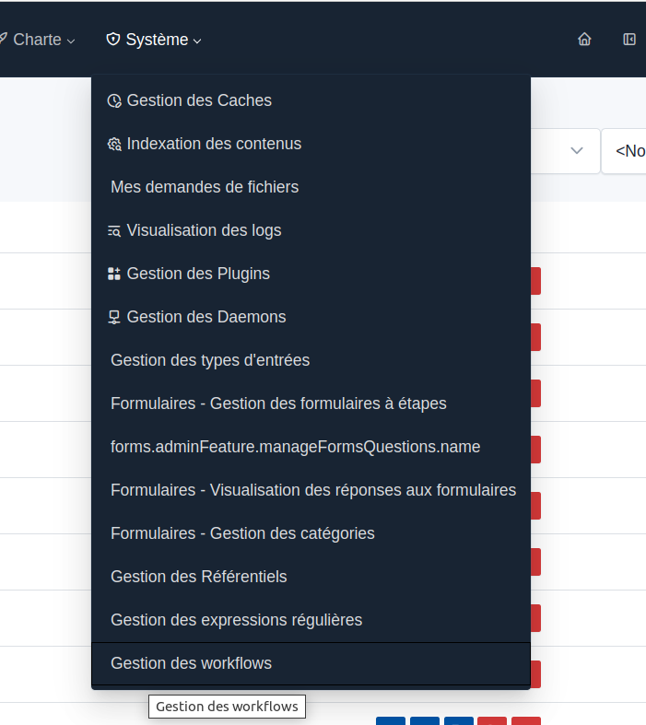Select Gestion des types d'entrées
The height and width of the screenshot is (725, 646).
pyautogui.click(x=210, y=360)
